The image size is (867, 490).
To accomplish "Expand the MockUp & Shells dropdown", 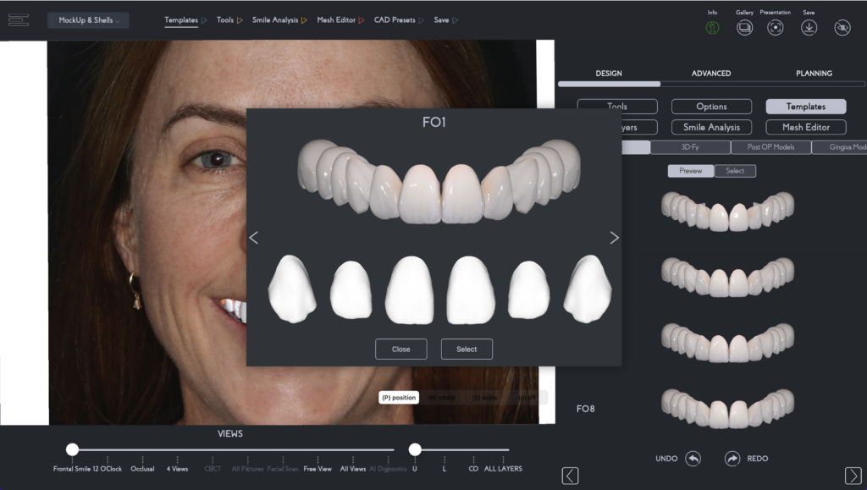I will click(88, 20).
